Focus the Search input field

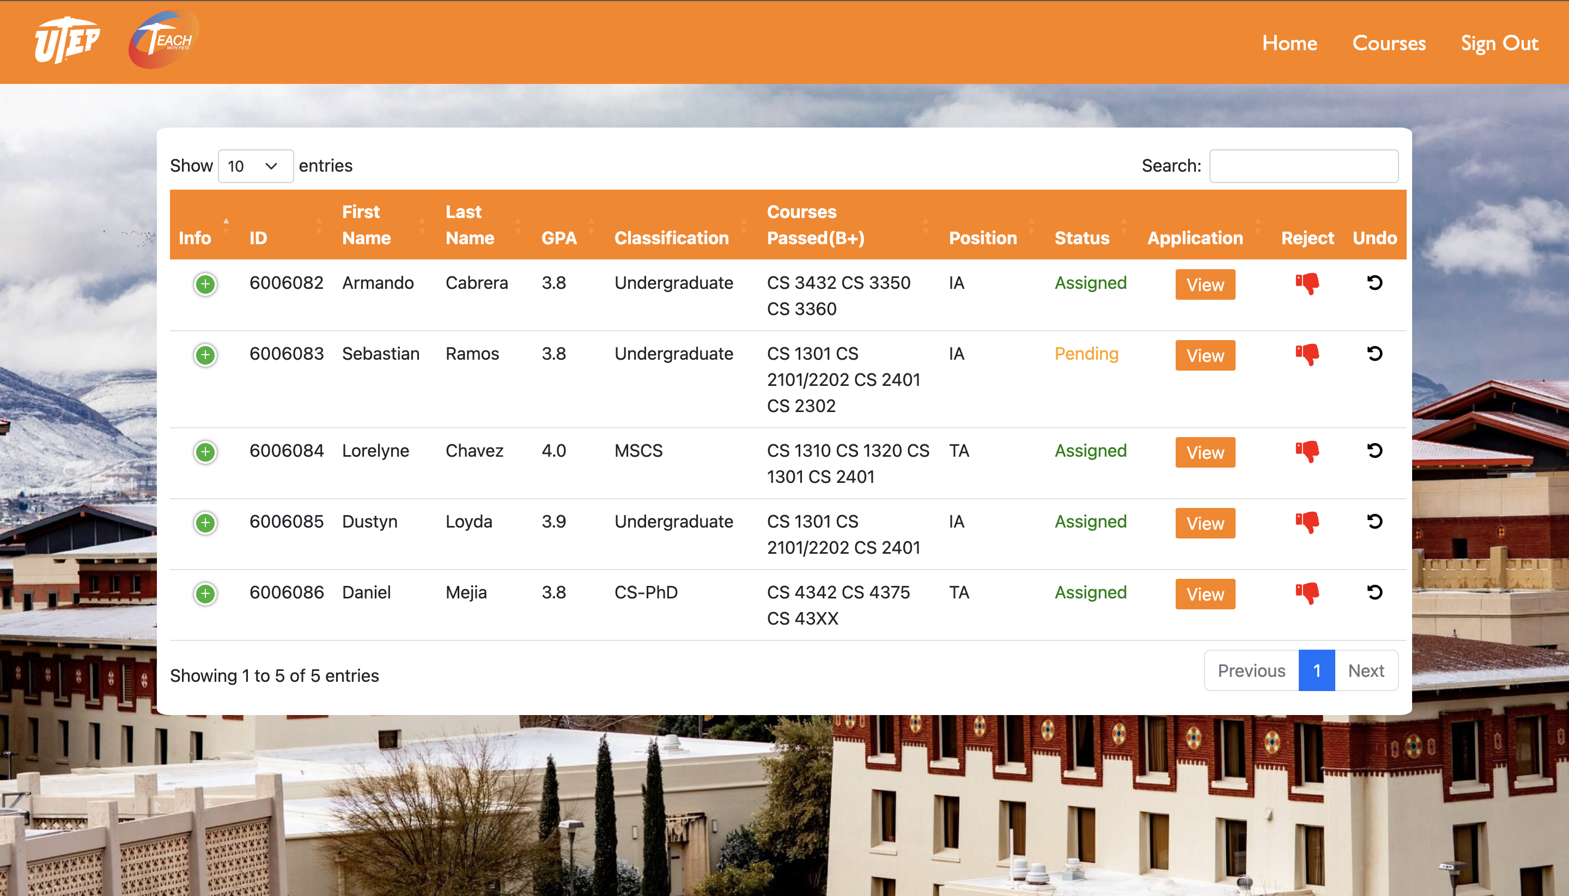[1303, 166]
